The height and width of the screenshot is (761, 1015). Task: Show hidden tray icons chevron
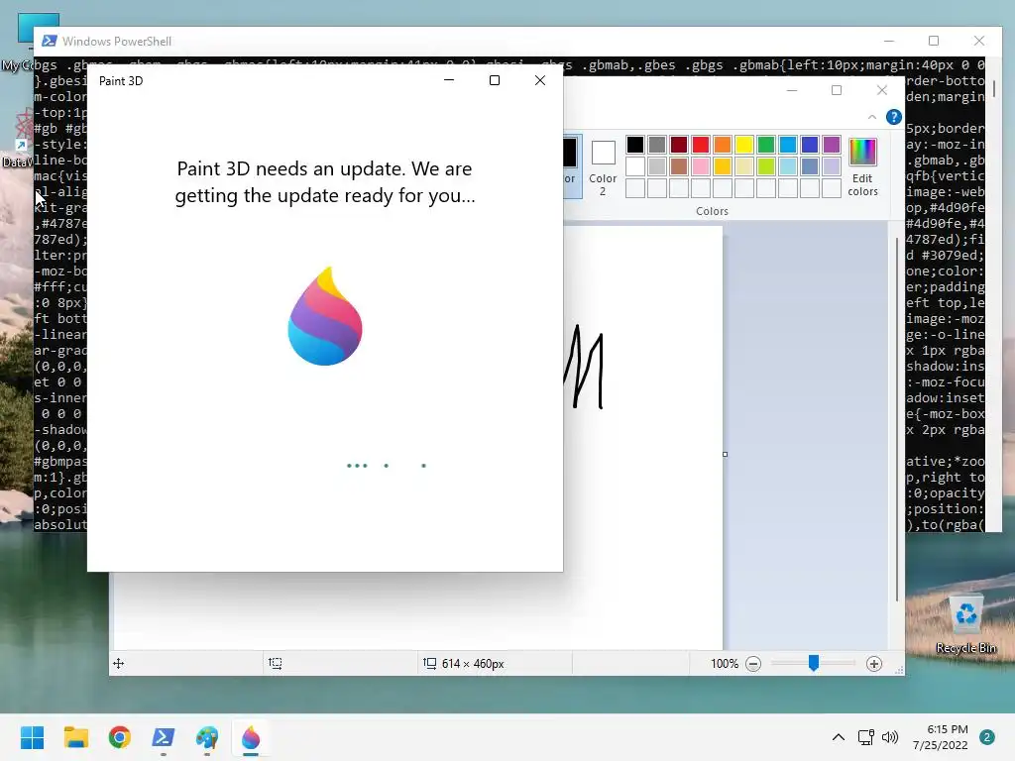click(838, 737)
